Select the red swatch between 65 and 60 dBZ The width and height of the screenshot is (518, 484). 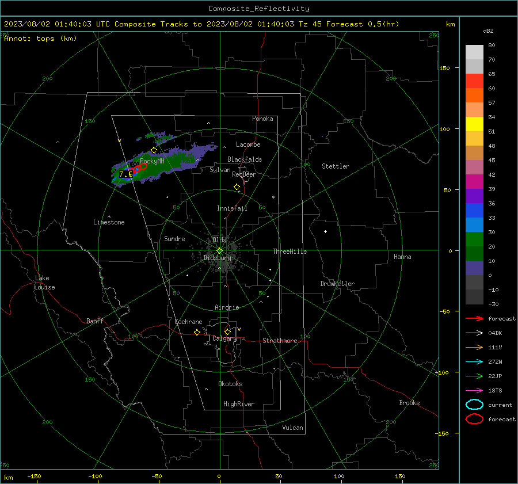point(474,81)
